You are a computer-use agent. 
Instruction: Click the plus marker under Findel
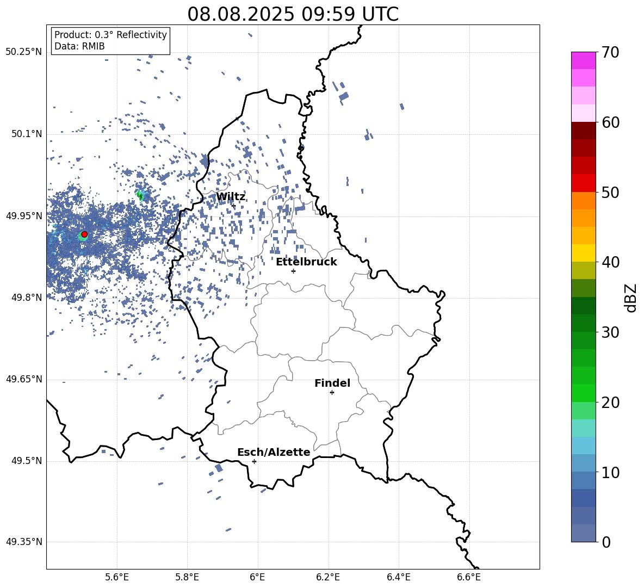[332, 393]
